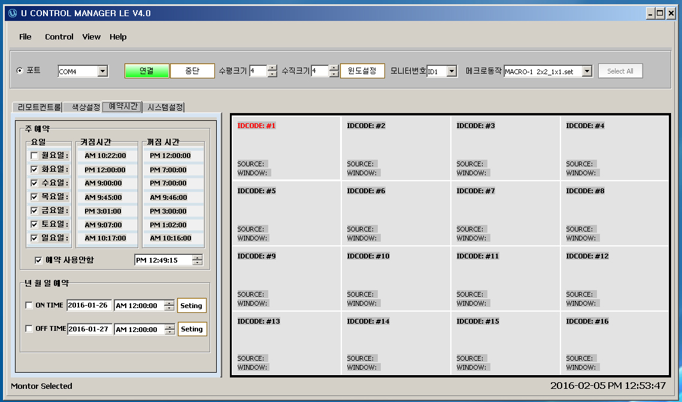Click Thursday on-time AM 9:45:00
This screenshot has height=402, width=682.
click(103, 197)
